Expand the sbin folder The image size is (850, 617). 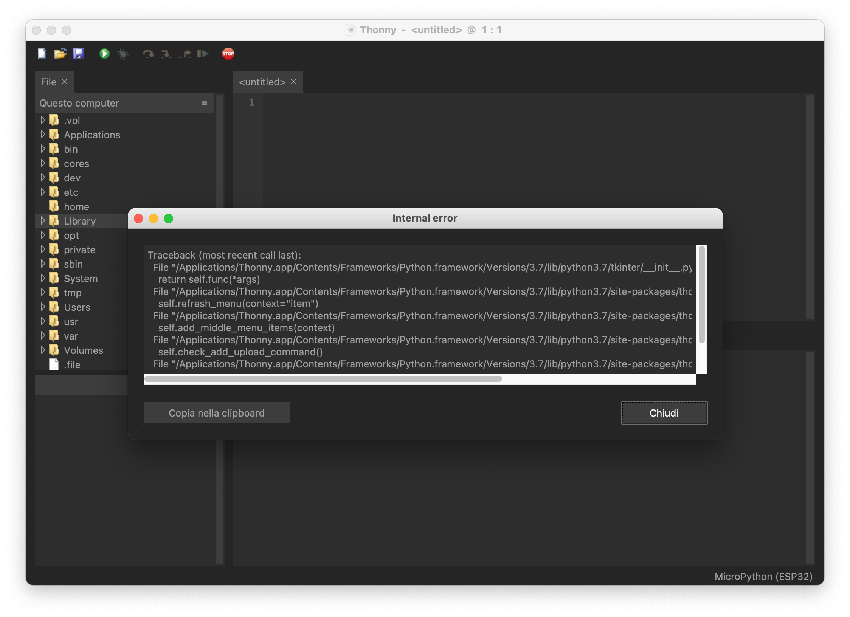pyautogui.click(x=43, y=264)
